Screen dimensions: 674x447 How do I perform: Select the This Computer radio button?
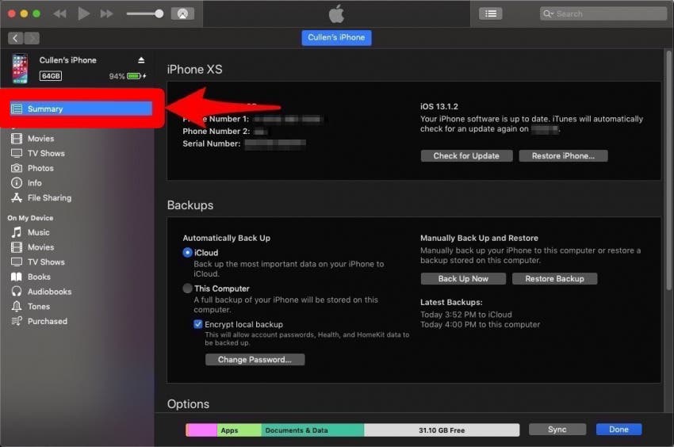187,288
